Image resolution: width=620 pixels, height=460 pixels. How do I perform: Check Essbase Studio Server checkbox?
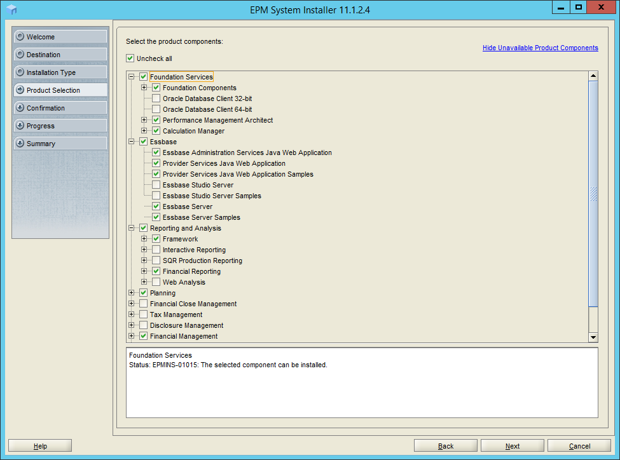tap(156, 184)
